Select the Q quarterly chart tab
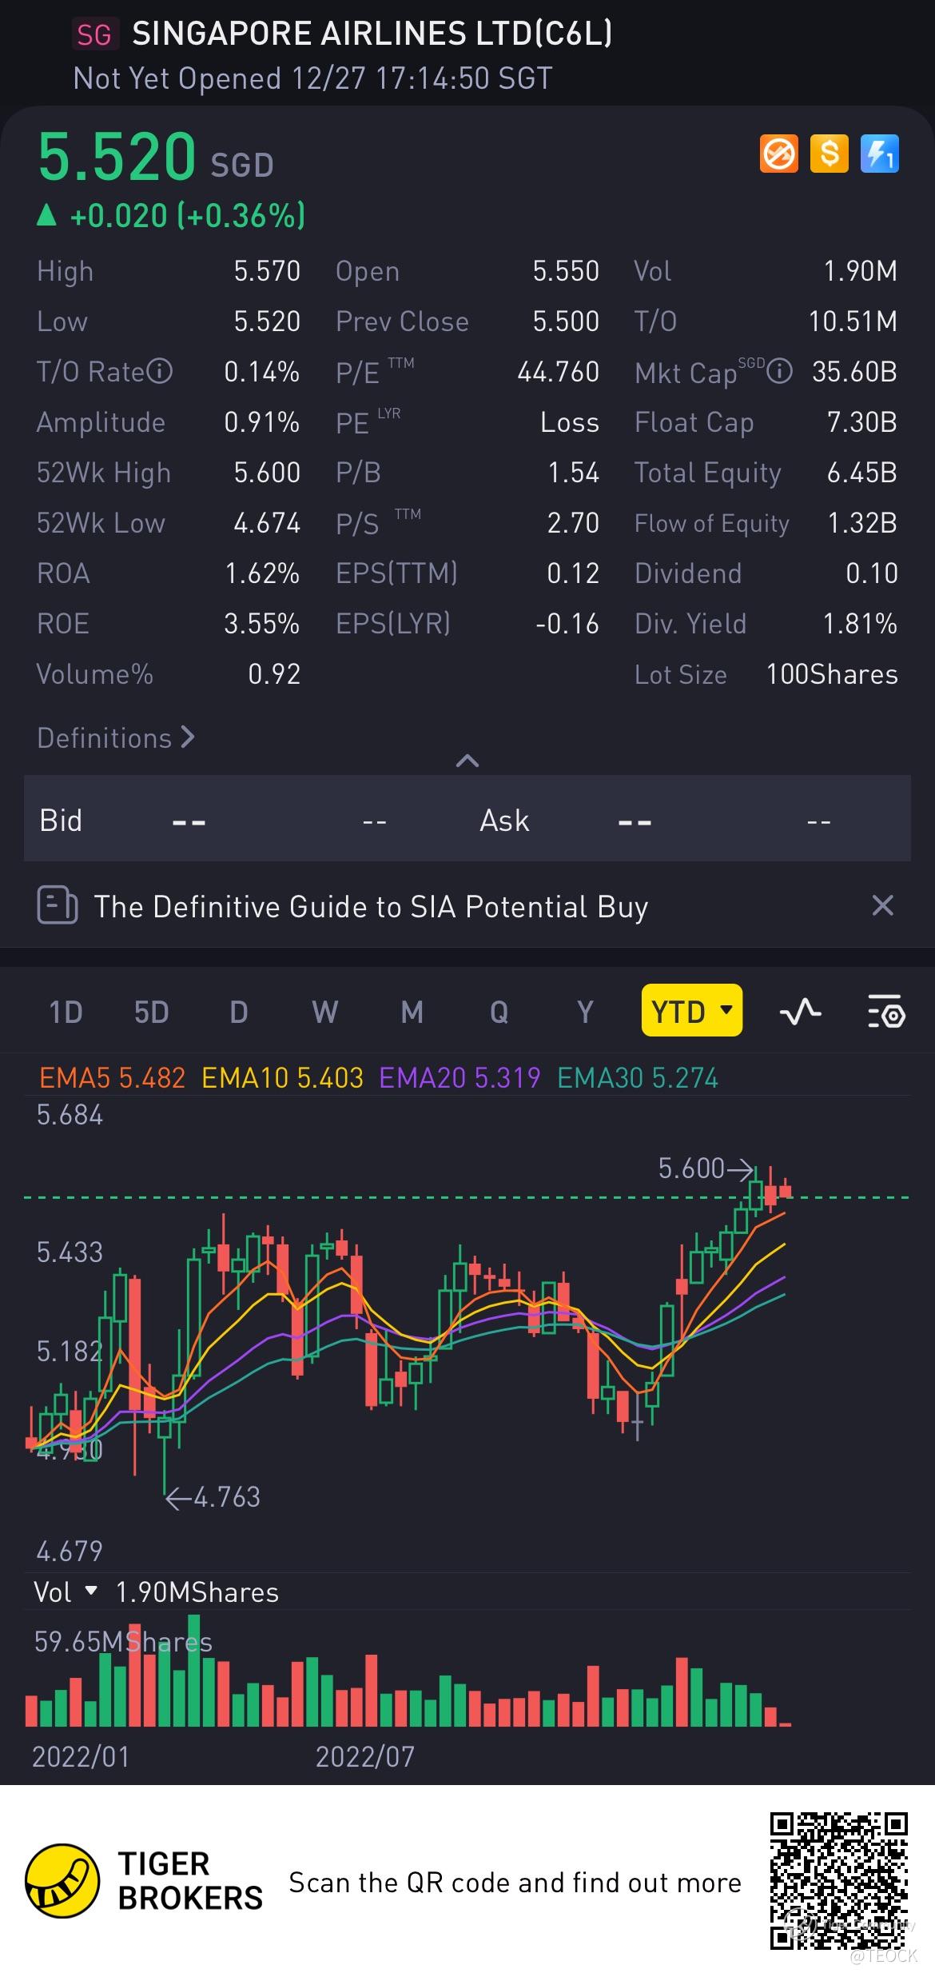This screenshot has height=1977, width=935. (x=499, y=1012)
